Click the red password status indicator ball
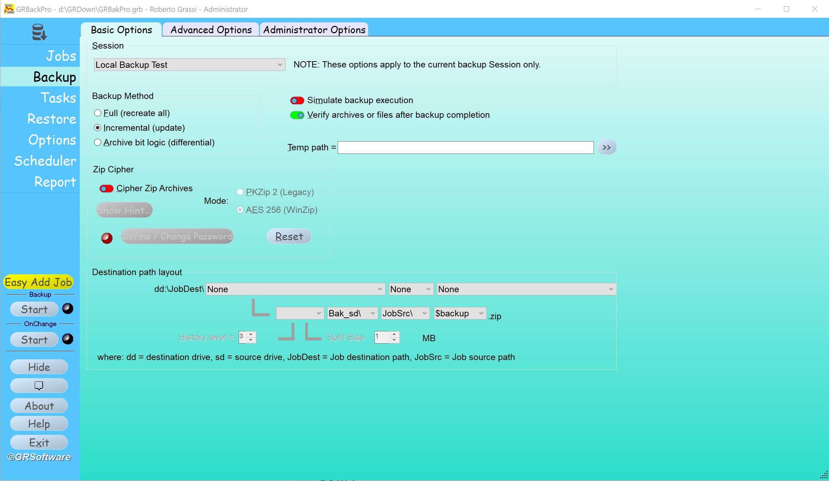Screen dimensions: 829x481 (107, 238)
